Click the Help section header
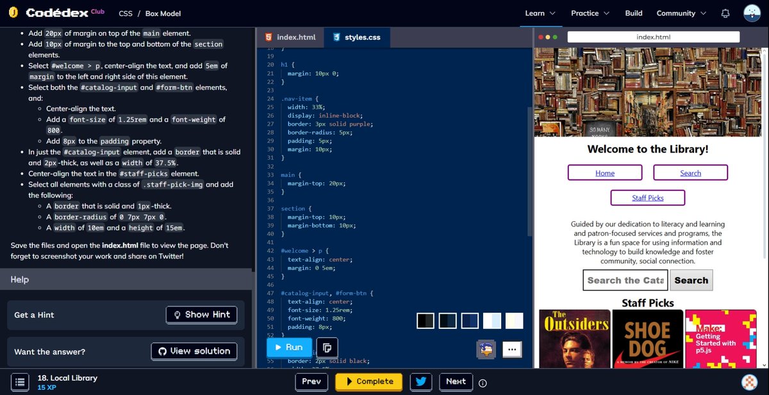 126,280
